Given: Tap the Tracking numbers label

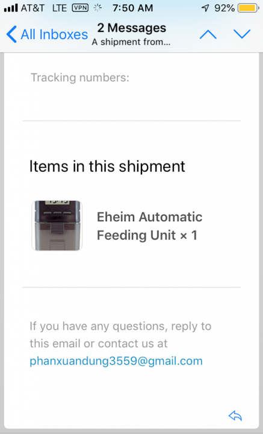Looking at the screenshot, I should pos(80,78).
